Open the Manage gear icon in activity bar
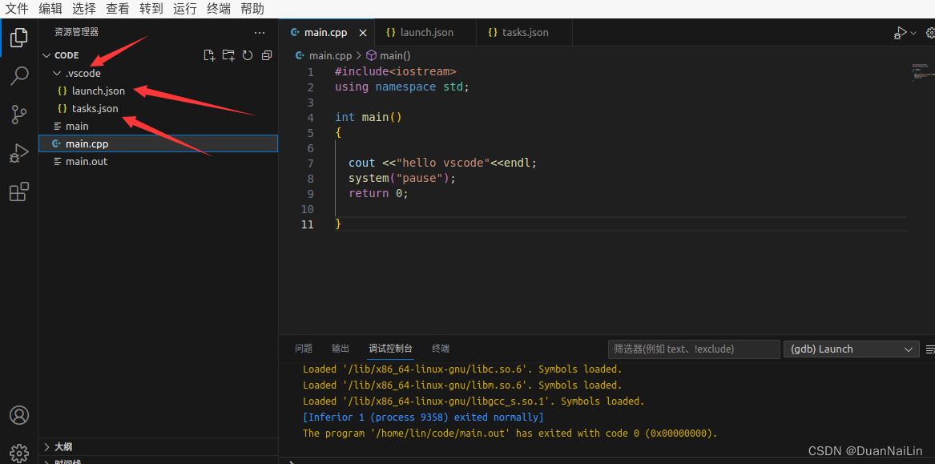The image size is (935, 464). pyautogui.click(x=19, y=452)
